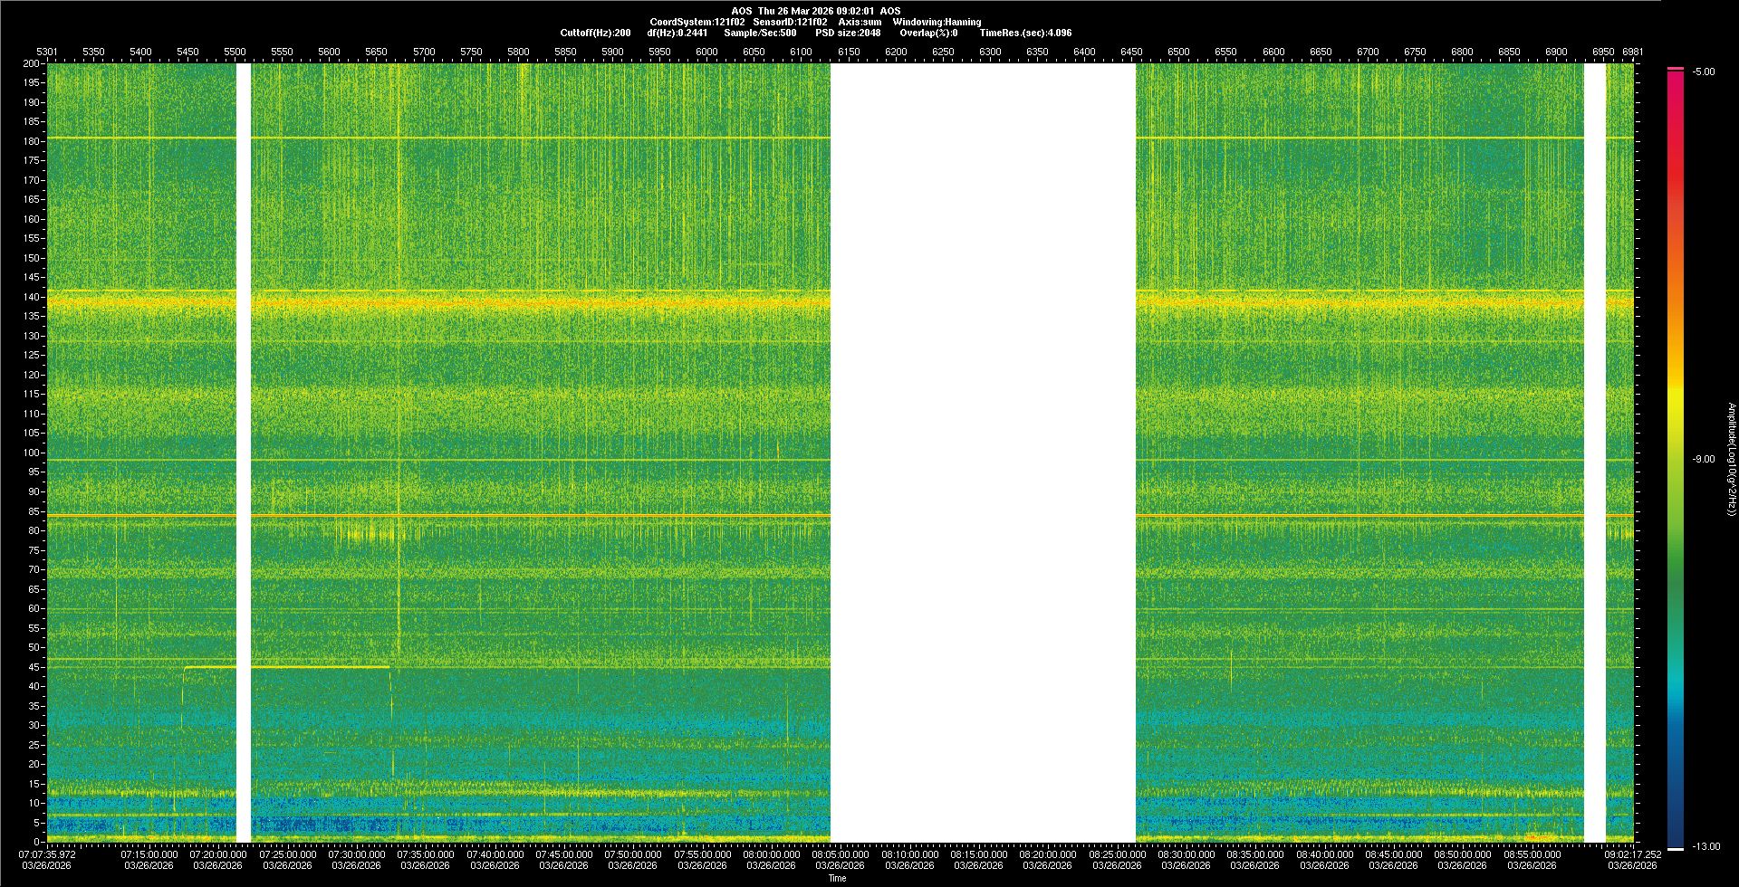This screenshot has width=1739, height=887.
Task: Click the Windowing:Hanning header text
Action: pyautogui.click(x=937, y=22)
